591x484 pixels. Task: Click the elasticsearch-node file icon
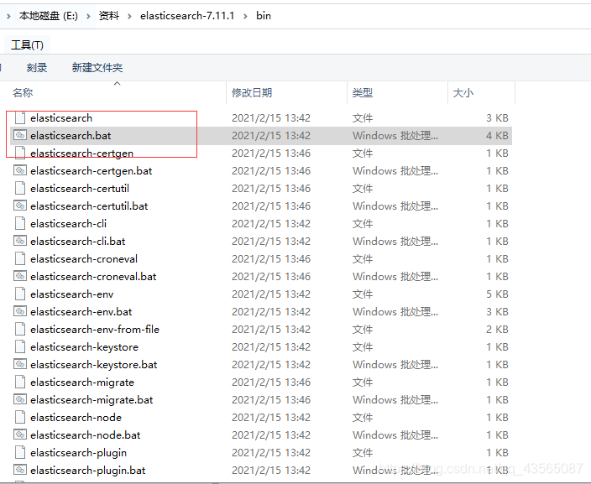click(20, 418)
